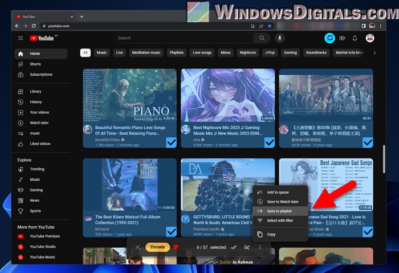Click the Kitaro album thumbnail
Screen dimensions: 399x273
click(130, 185)
